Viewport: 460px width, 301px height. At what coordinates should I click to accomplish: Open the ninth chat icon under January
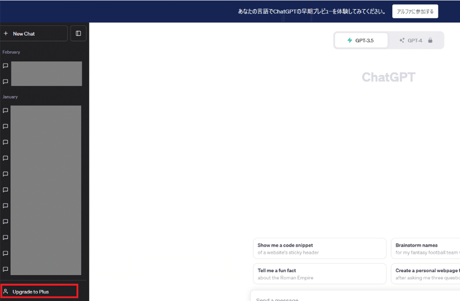click(x=5, y=237)
